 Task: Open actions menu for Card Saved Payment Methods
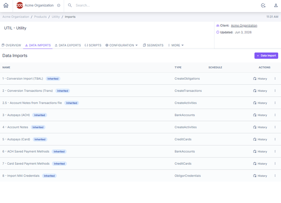click(x=275, y=164)
